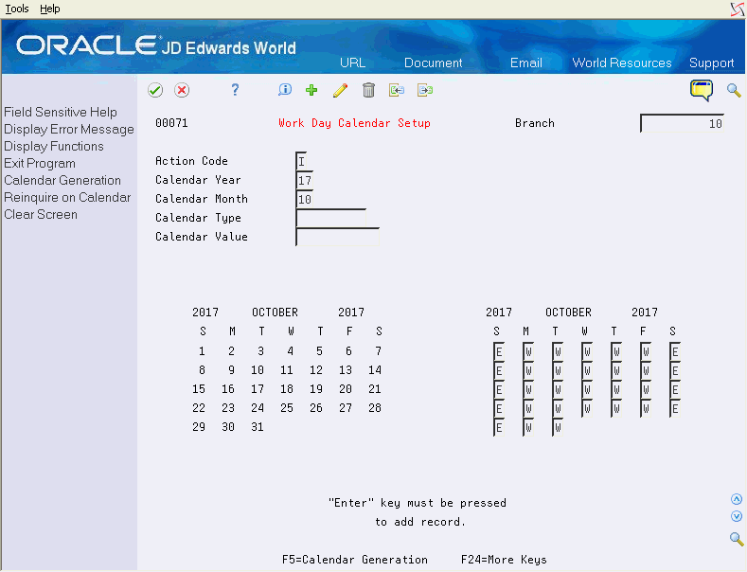Viewport: 747px width, 572px height.
Task: Click the Action Code field
Action: pyautogui.click(x=301, y=161)
